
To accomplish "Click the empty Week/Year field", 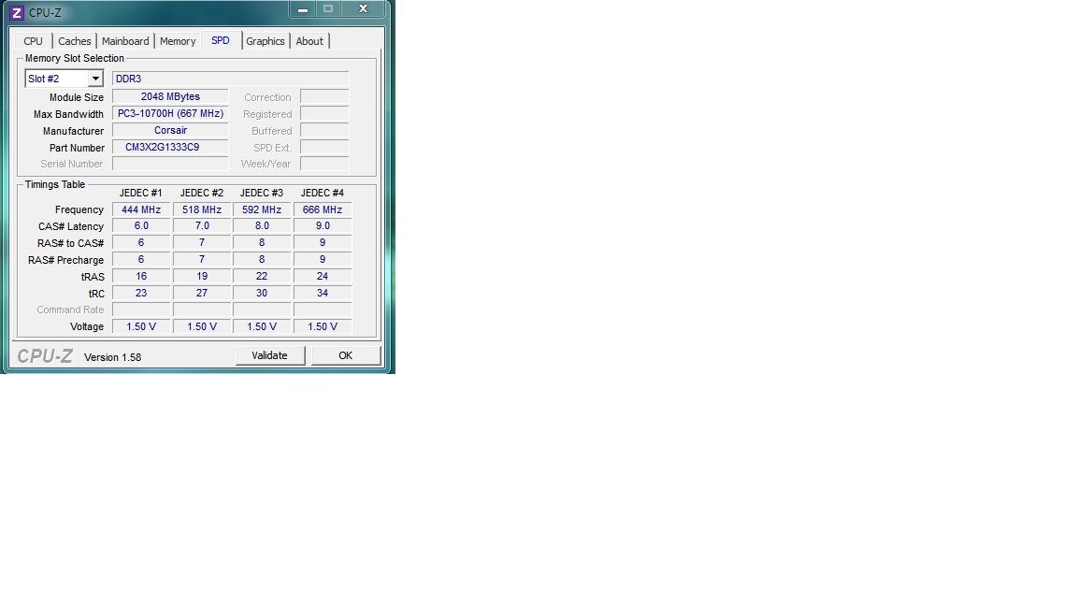I will tap(324, 164).
